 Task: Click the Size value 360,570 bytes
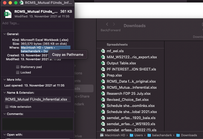pyautogui.click(x=44, y=44)
